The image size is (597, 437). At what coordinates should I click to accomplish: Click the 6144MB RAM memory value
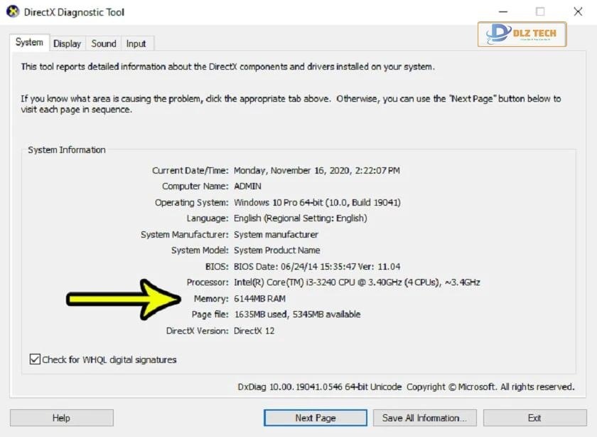tap(259, 299)
